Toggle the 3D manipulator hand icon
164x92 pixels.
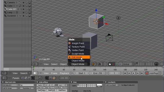pos(110,64)
